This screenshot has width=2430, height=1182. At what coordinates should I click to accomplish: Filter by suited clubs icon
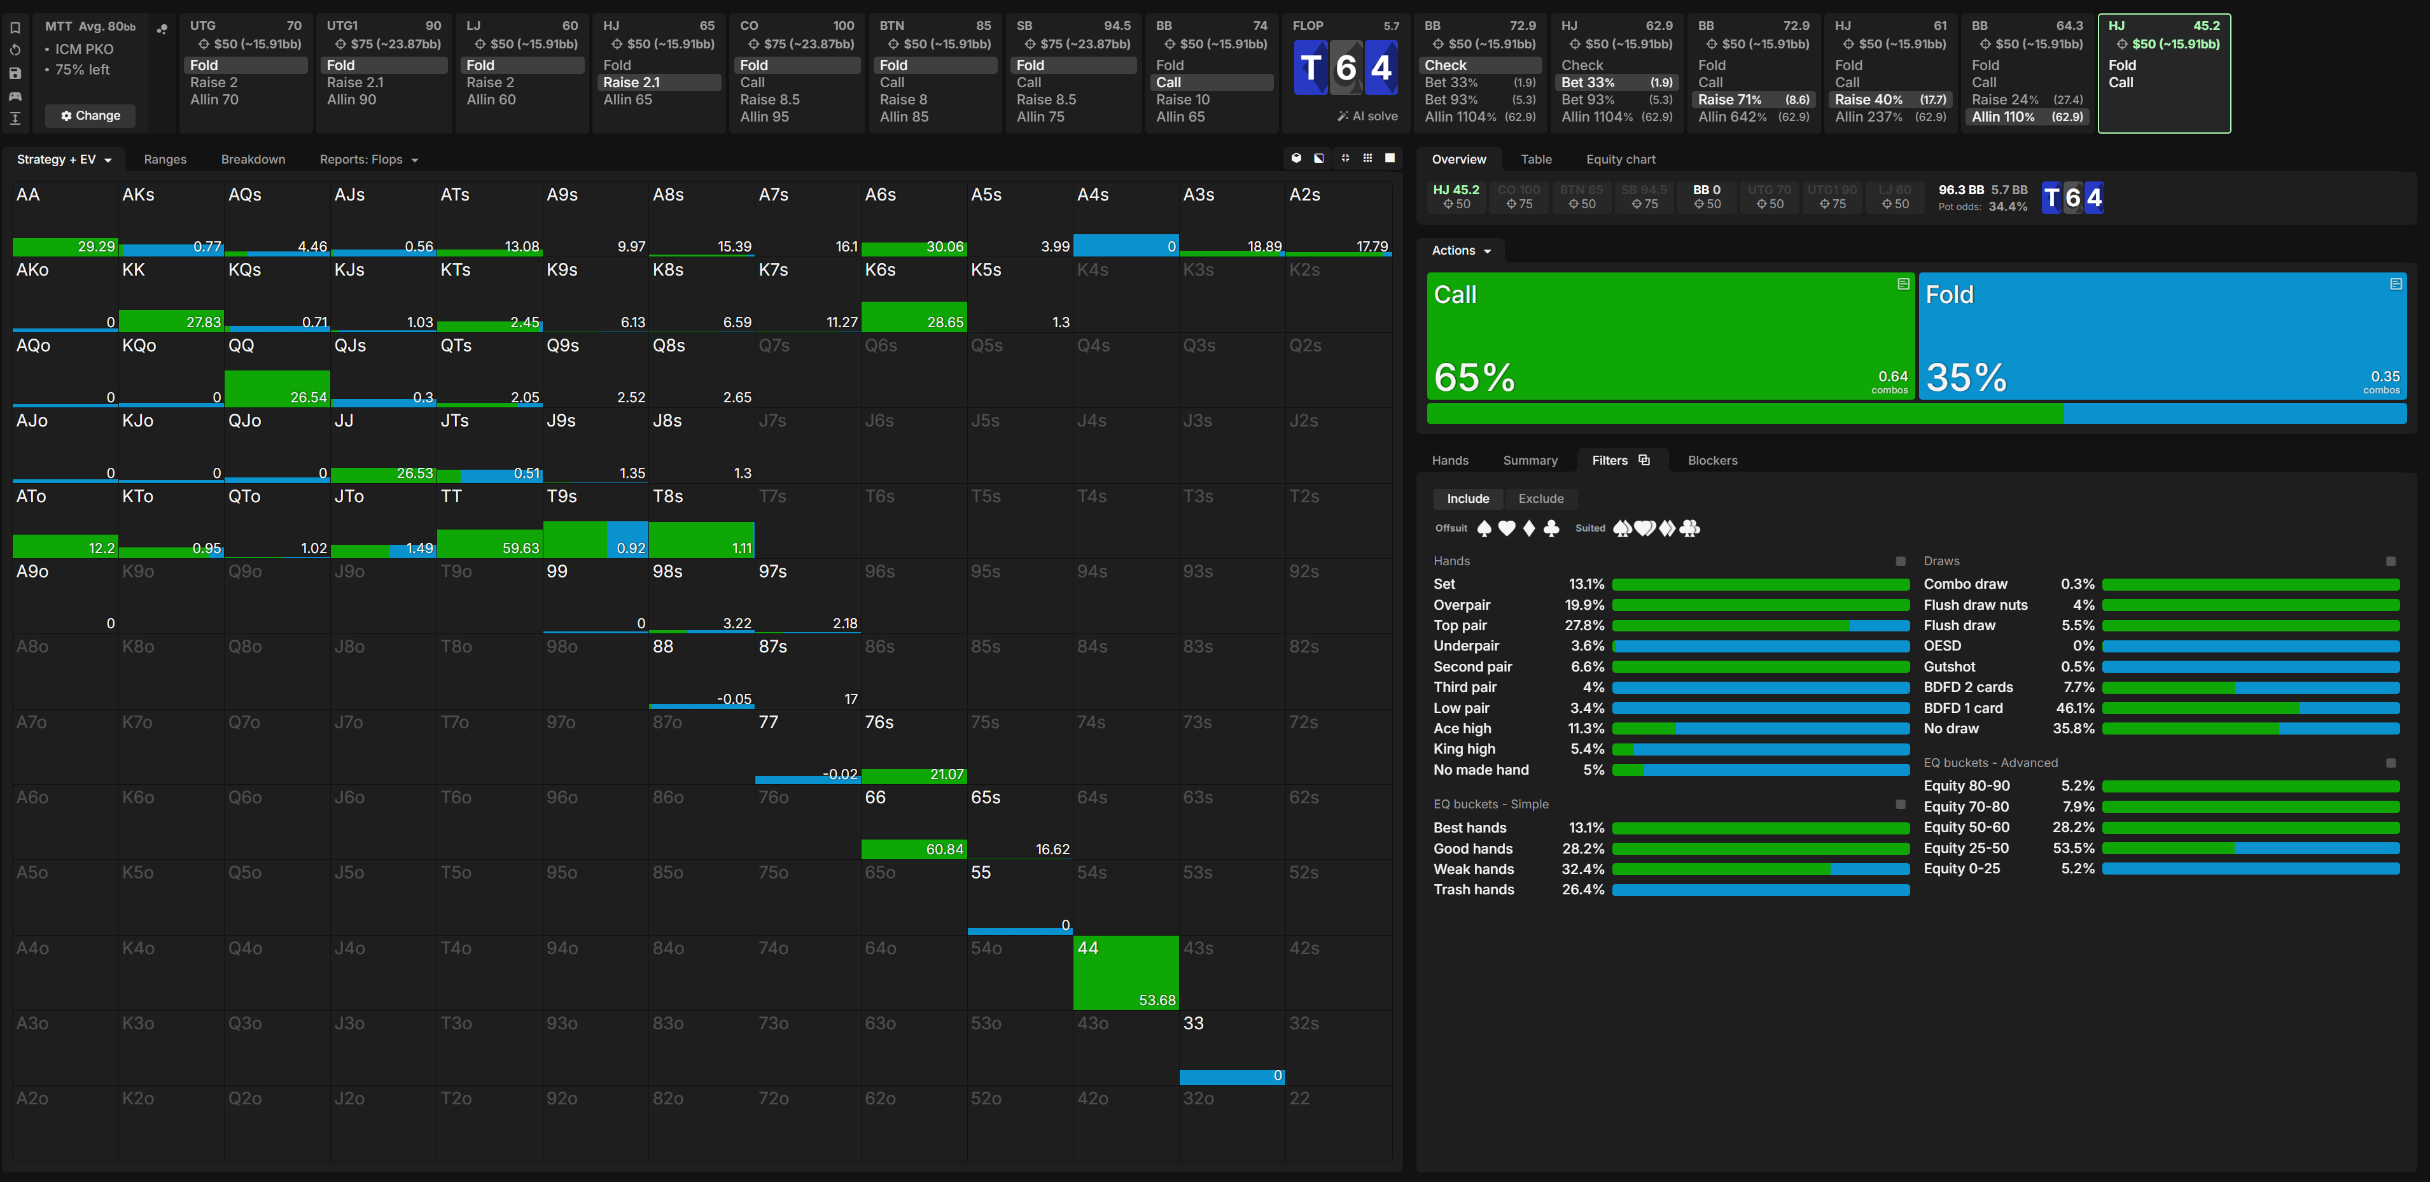point(1689,528)
